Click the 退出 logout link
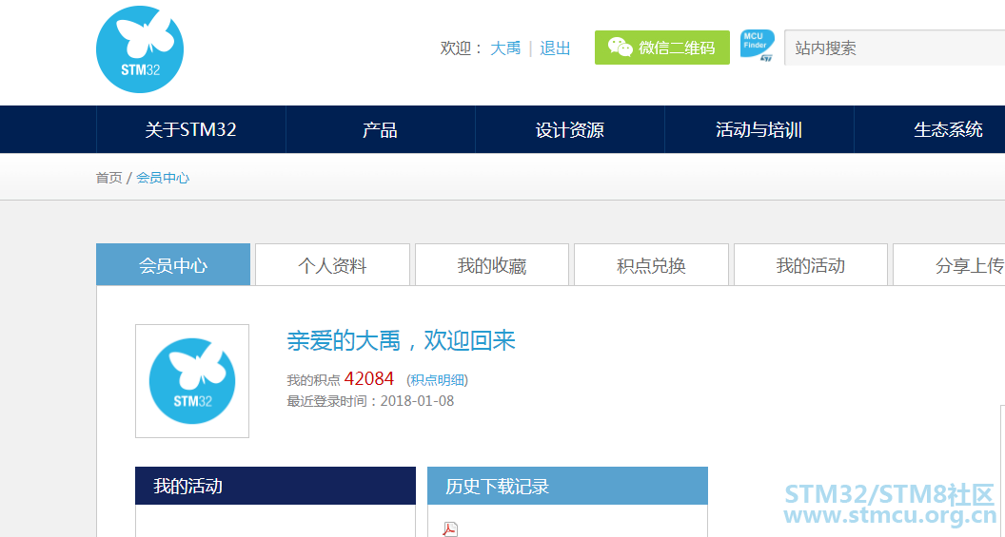 coord(555,48)
